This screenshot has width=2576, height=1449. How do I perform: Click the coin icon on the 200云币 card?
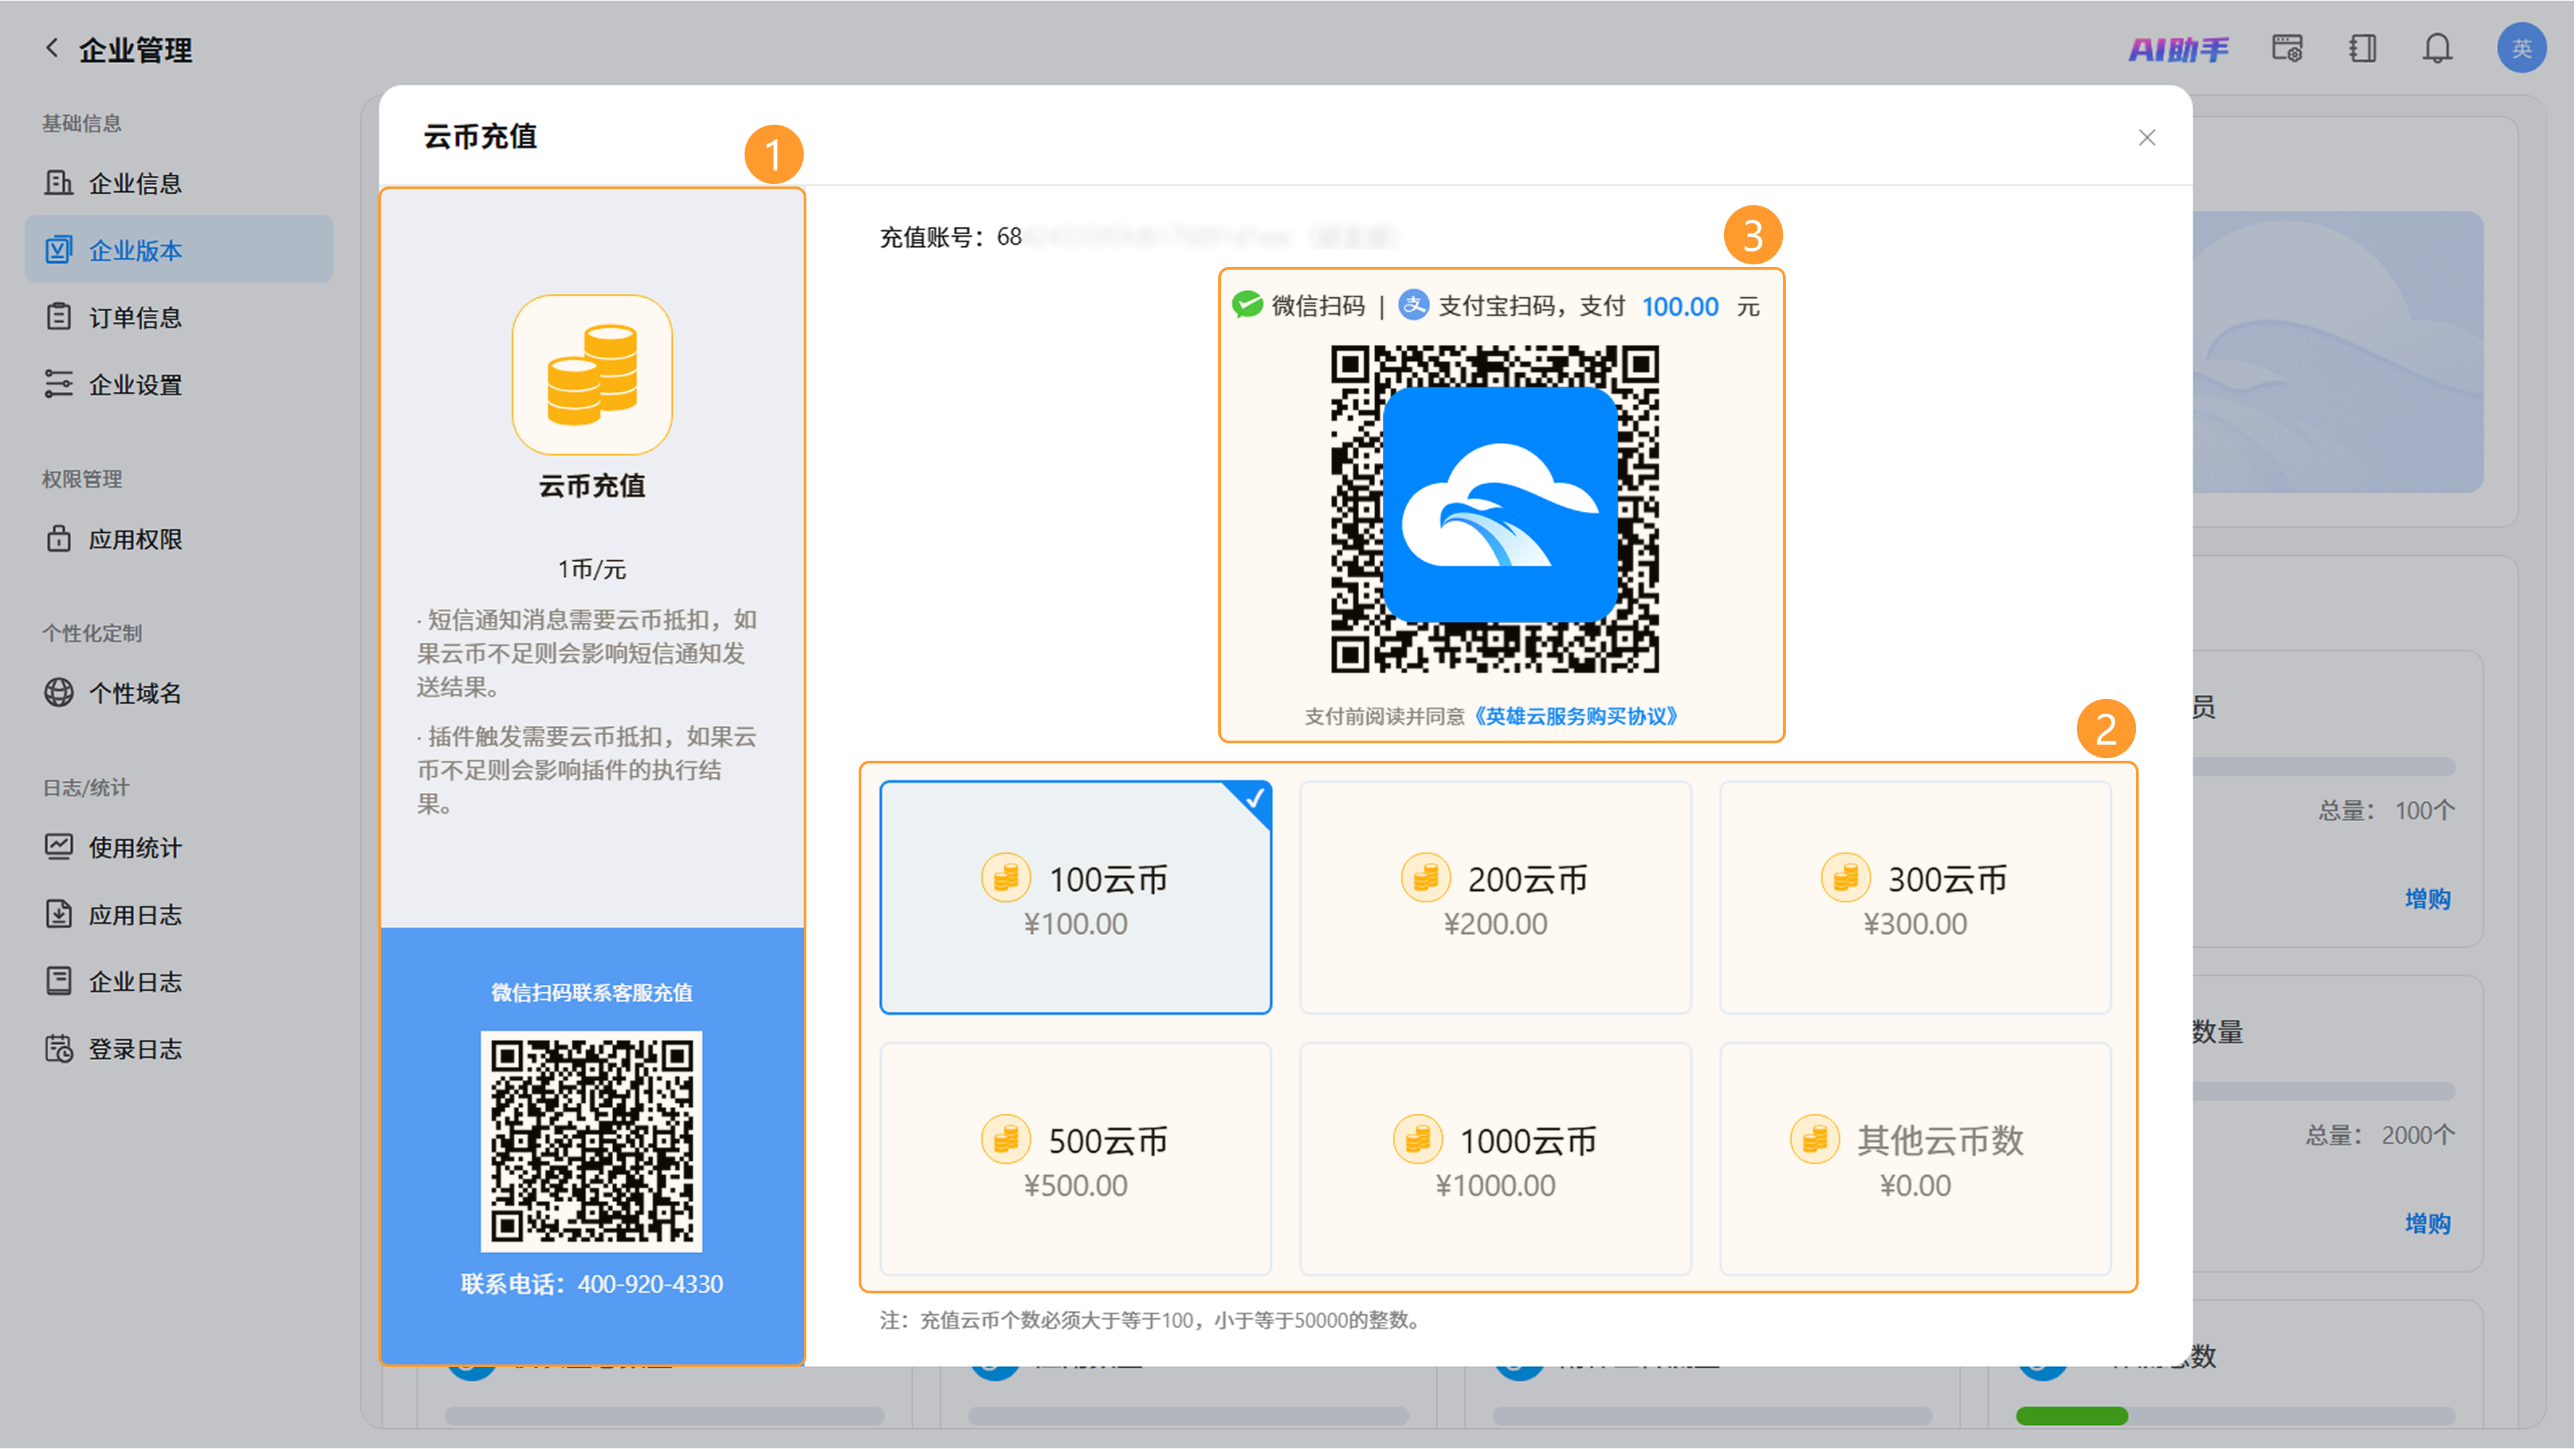[x=1425, y=877]
